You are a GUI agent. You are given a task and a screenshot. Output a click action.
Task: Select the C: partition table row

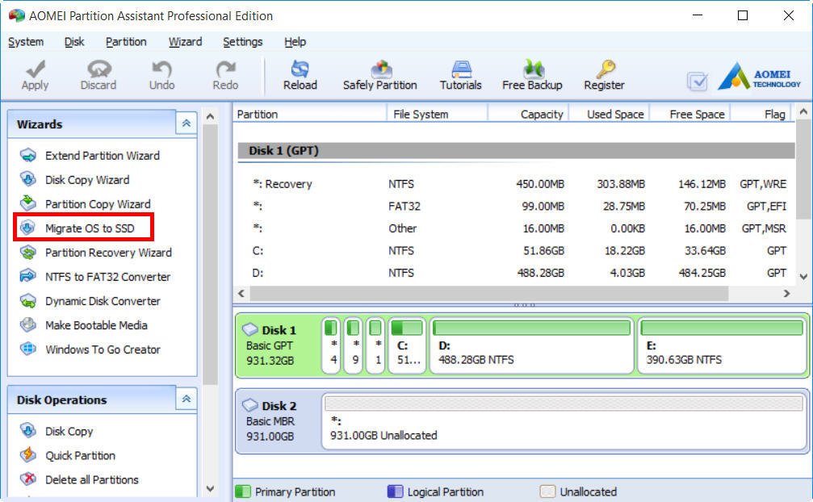pyautogui.click(x=516, y=251)
